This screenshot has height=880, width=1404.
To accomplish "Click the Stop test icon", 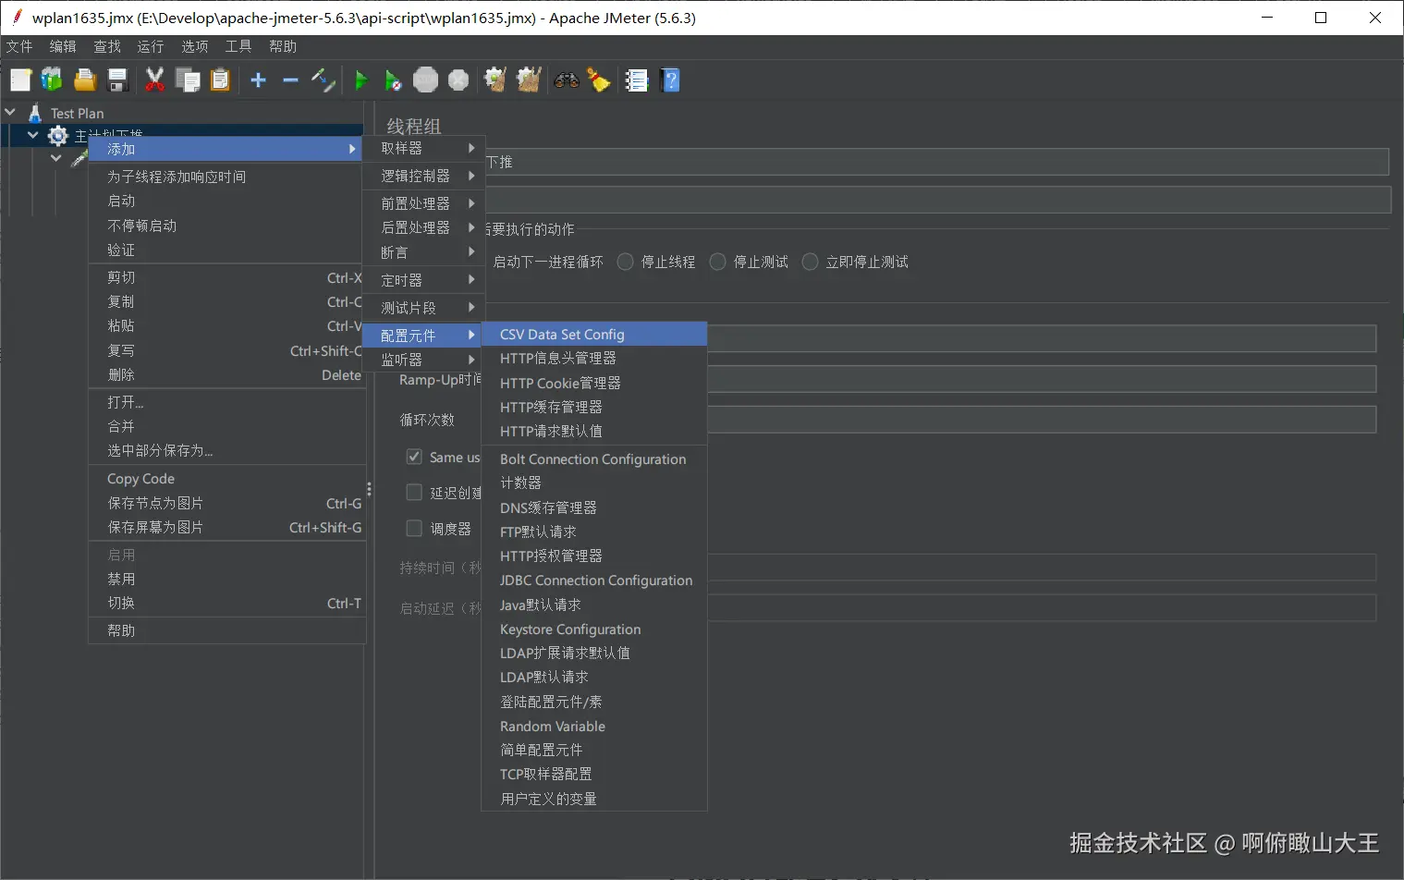I will coord(425,80).
